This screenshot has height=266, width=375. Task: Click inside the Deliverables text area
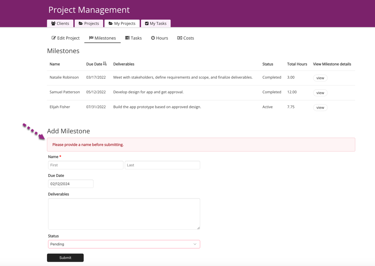[x=124, y=214]
